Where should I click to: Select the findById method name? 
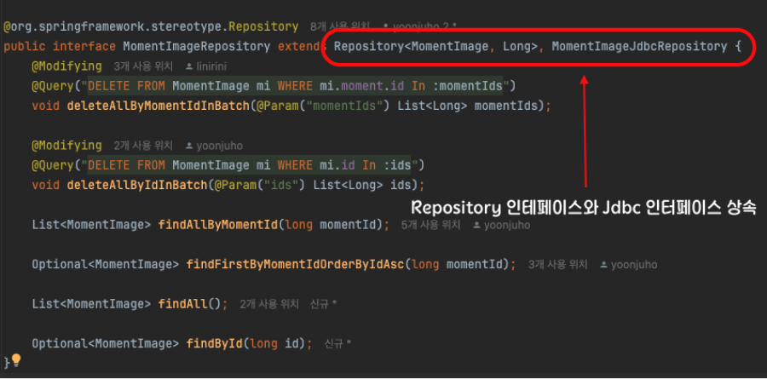coord(214,344)
